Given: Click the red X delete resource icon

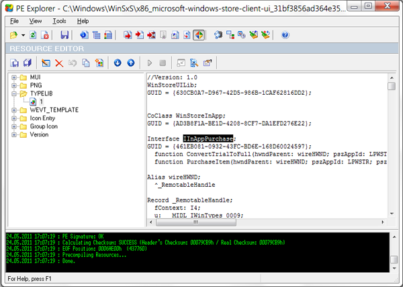Looking at the screenshot, I should [x=59, y=63].
